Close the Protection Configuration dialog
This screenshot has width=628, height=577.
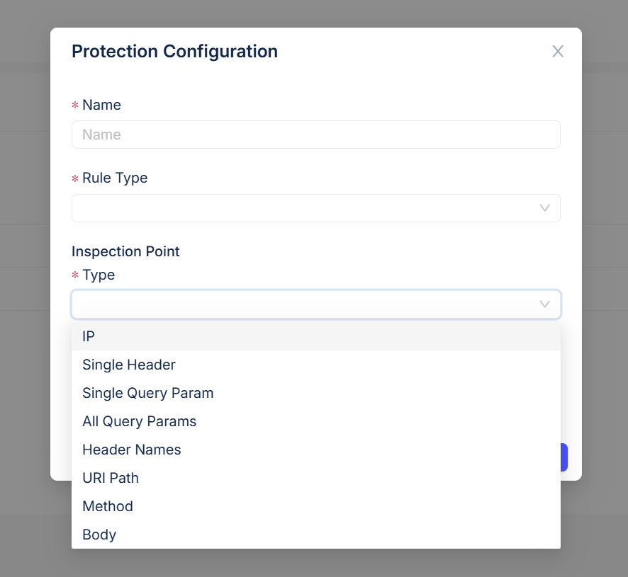[x=558, y=51]
